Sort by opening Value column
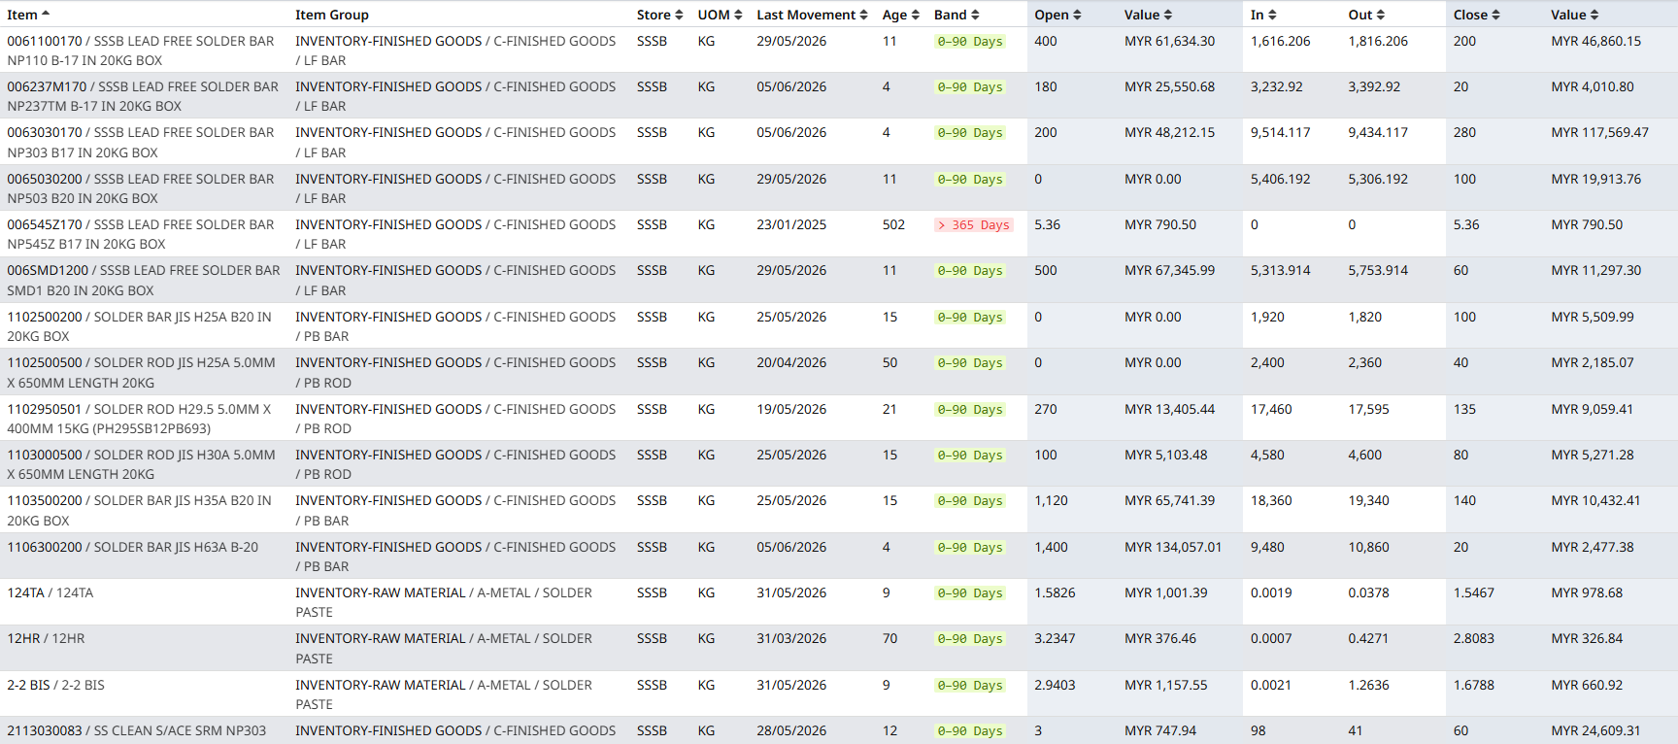 tap(1149, 15)
